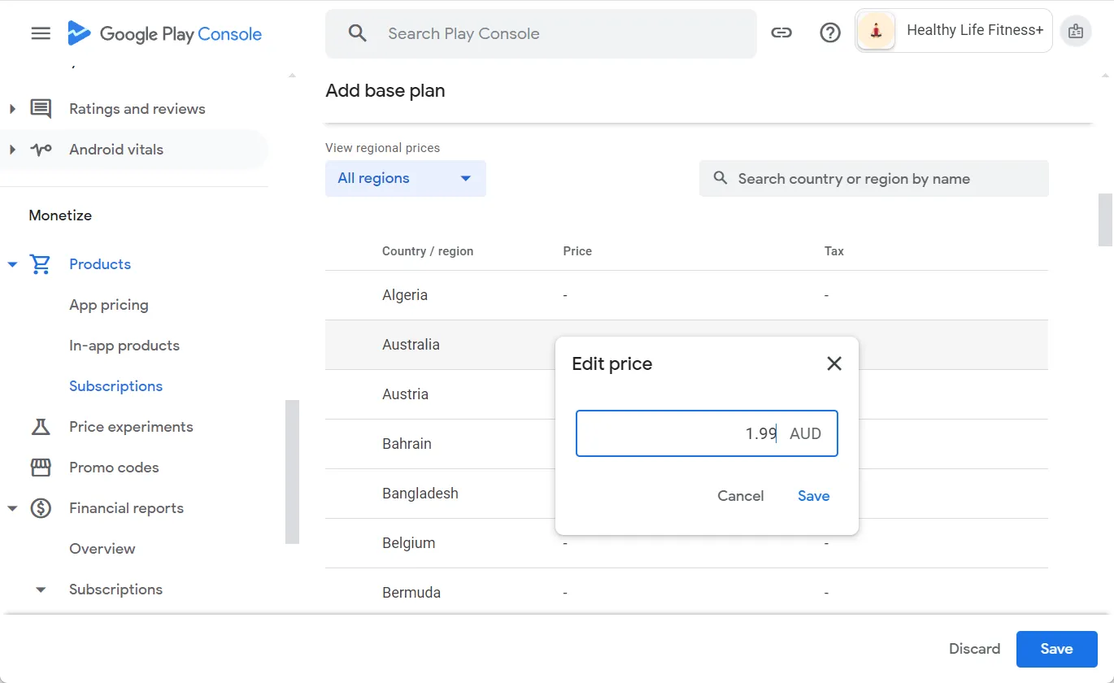Select App pricing in the sidebar

108,304
